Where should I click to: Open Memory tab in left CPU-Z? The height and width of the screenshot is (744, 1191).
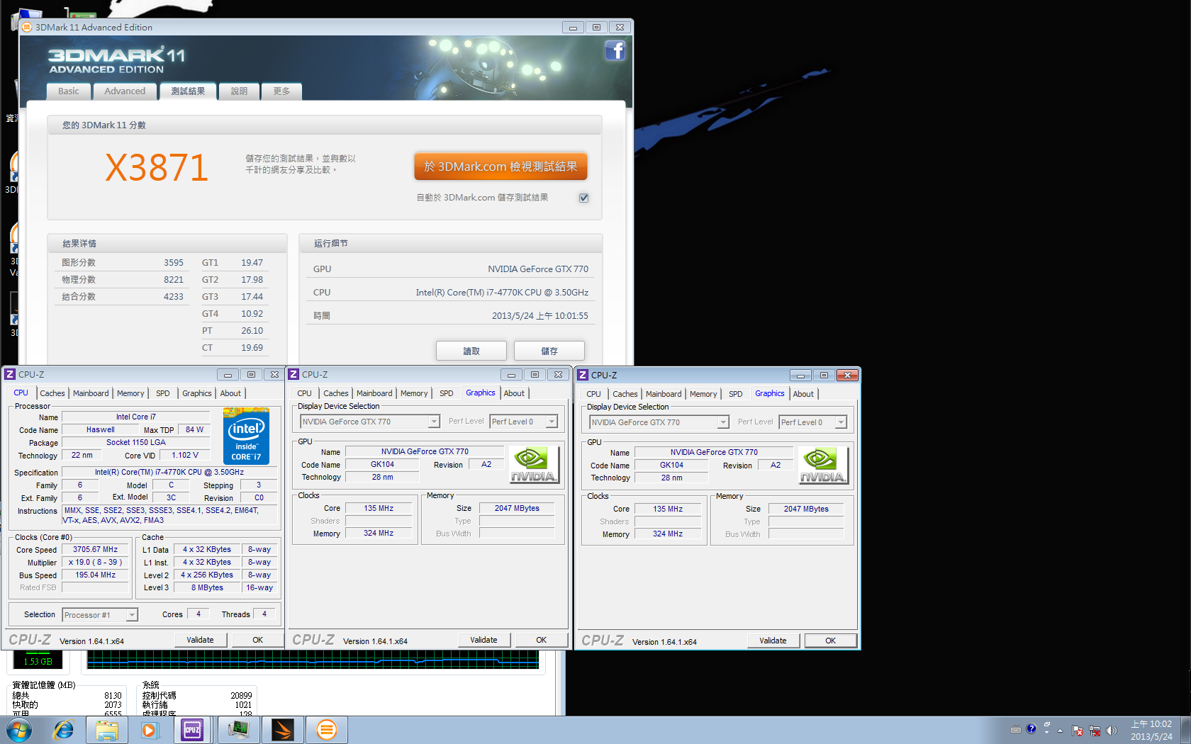tap(130, 393)
